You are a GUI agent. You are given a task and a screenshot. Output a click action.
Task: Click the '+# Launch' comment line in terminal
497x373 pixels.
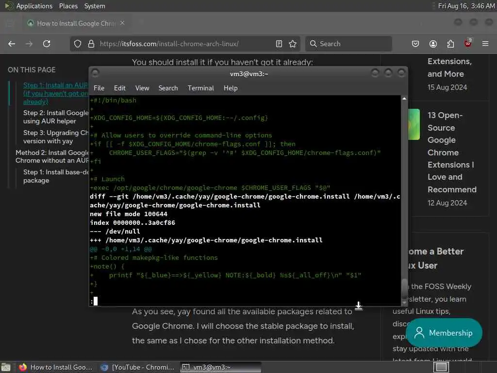(x=107, y=179)
